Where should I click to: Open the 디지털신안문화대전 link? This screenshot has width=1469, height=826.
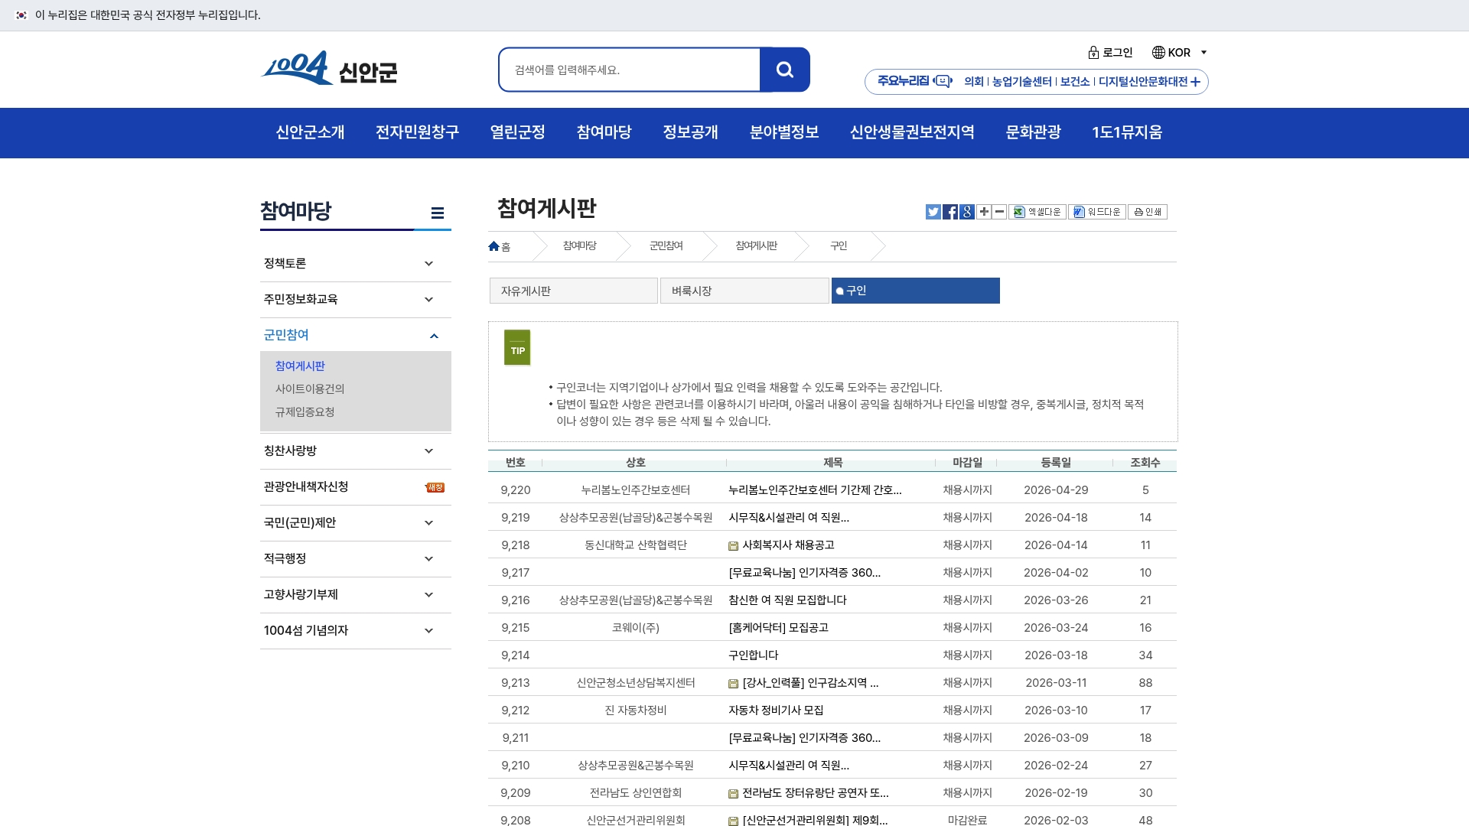coord(1143,82)
